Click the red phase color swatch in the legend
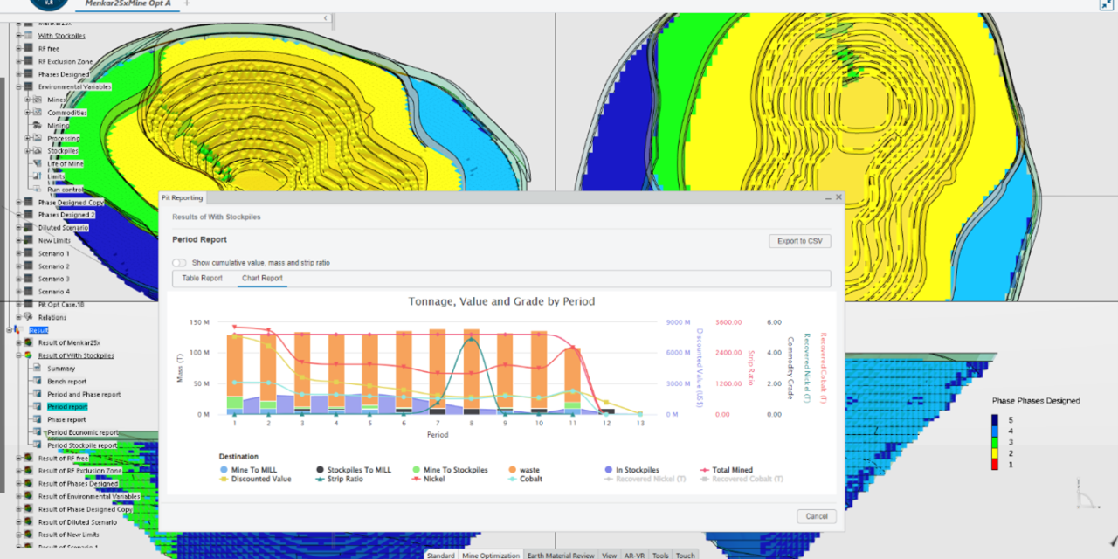 [x=997, y=465]
